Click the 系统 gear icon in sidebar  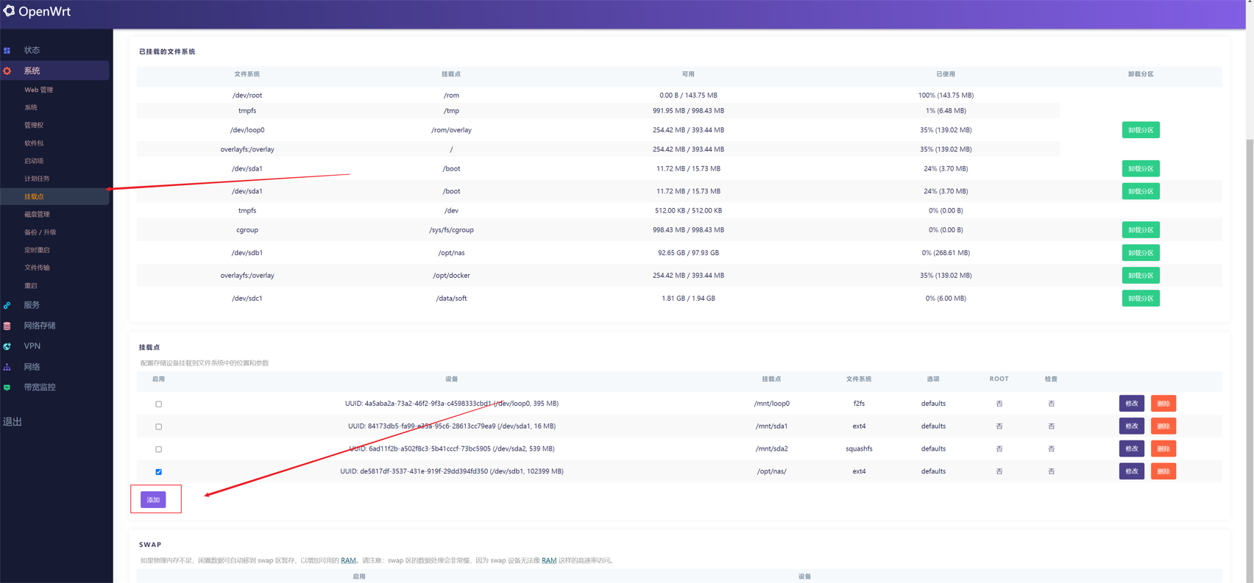point(7,71)
